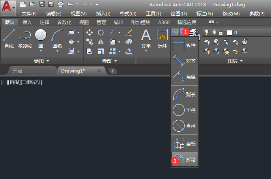The height and width of the screenshot is (179, 271).
Task: Toggle the layer lightbulb on/off icon
Action: tap(206, 32)
